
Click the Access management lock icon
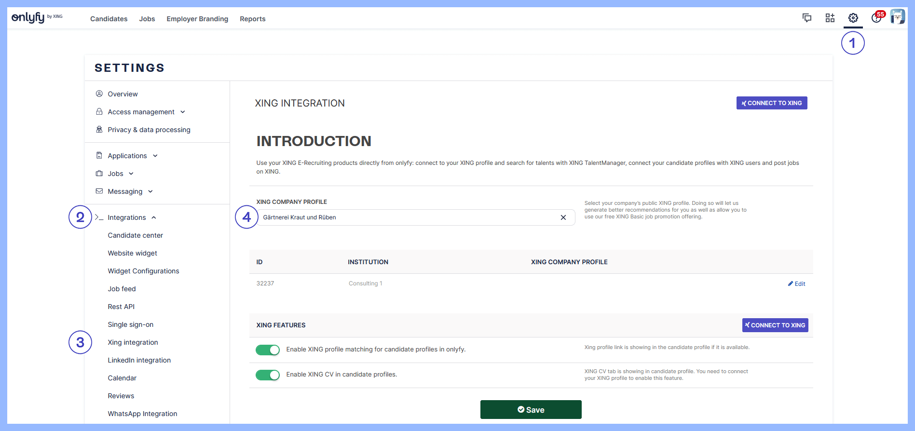point(99,111)
